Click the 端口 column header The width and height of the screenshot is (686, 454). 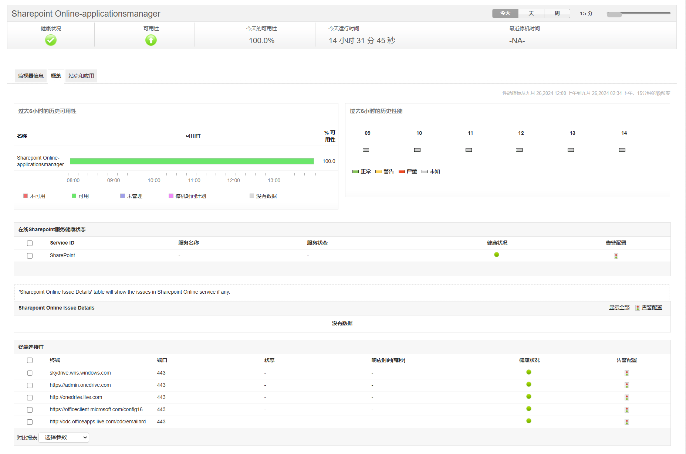162,360
